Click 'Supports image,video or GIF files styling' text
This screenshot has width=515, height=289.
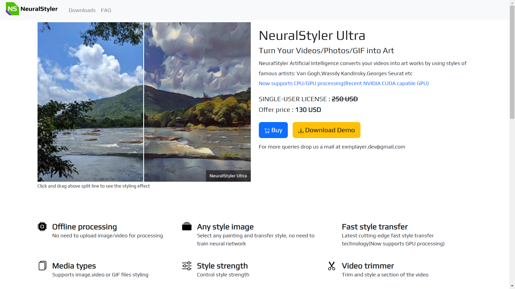pyautogui.click(x=100, y=275)
